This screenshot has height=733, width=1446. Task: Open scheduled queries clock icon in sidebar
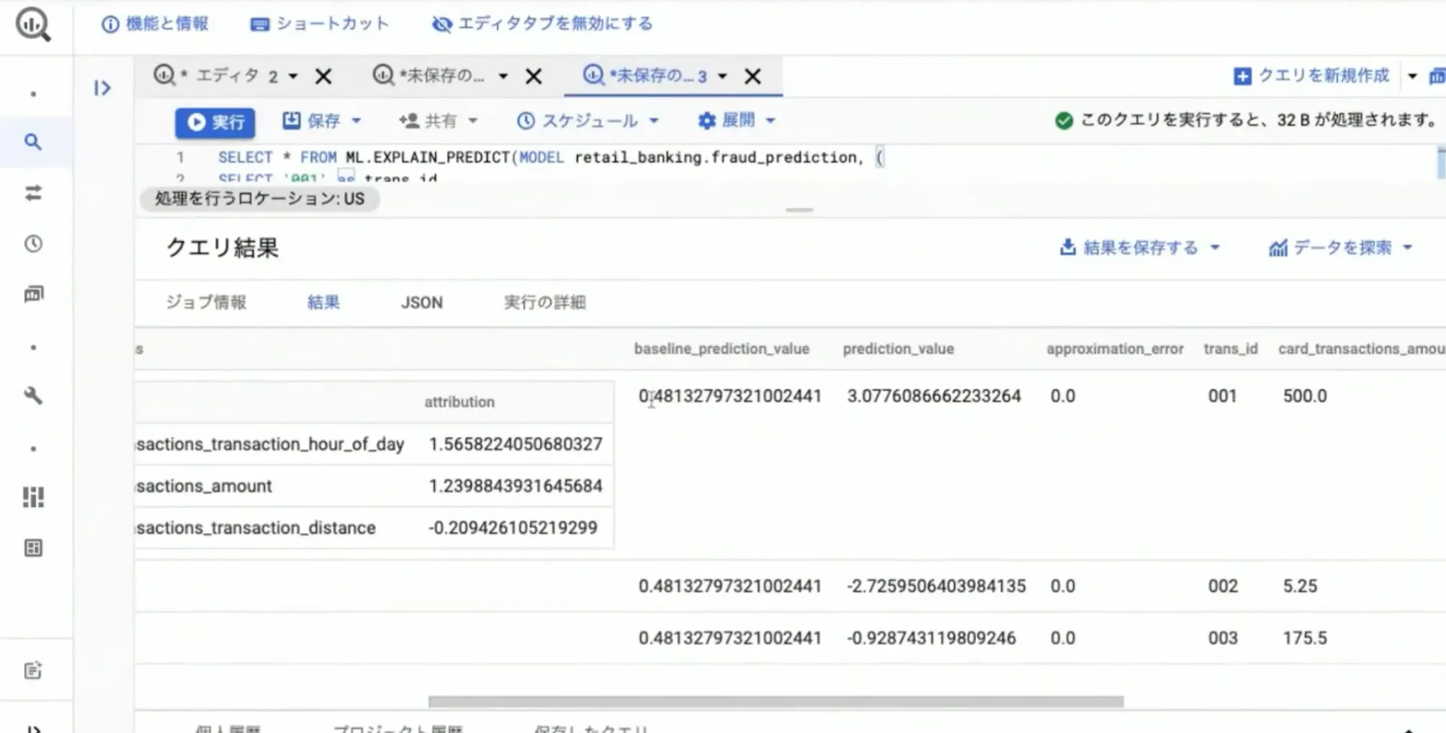point(33,244)
